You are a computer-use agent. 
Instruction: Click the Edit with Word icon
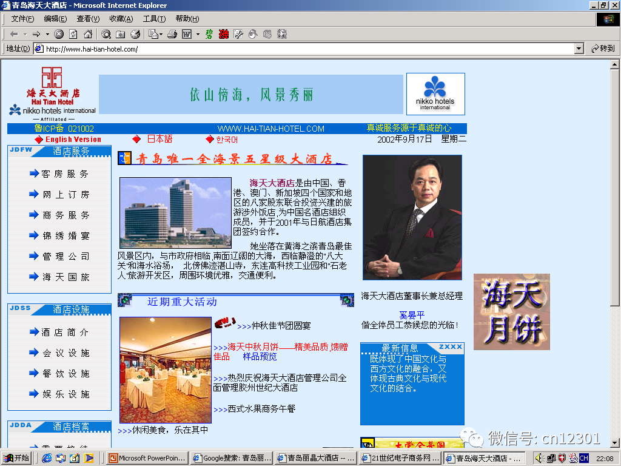point(187,35)
